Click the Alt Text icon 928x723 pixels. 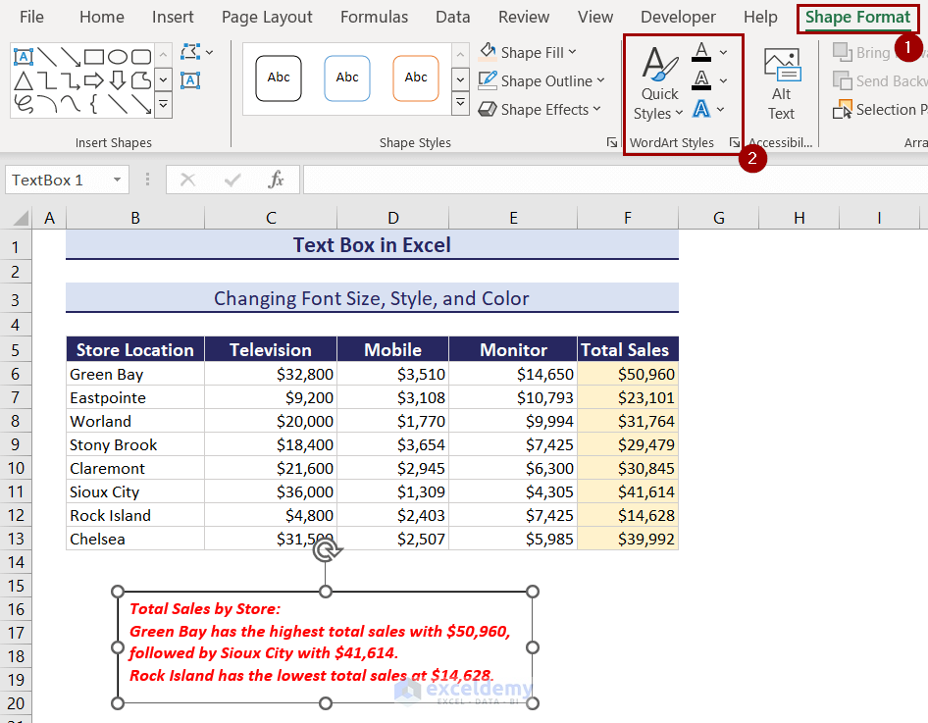(782, 84)
